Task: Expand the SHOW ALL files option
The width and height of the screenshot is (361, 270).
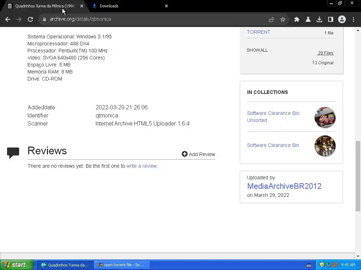Action: tap(257, 50)
